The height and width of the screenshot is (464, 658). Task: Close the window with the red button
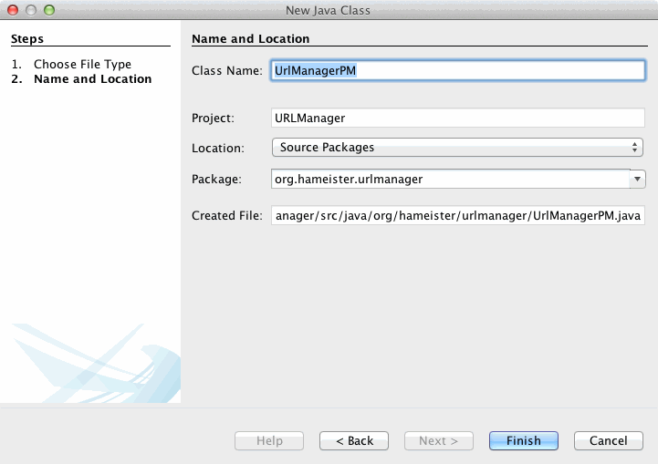(x=13, y=10)
